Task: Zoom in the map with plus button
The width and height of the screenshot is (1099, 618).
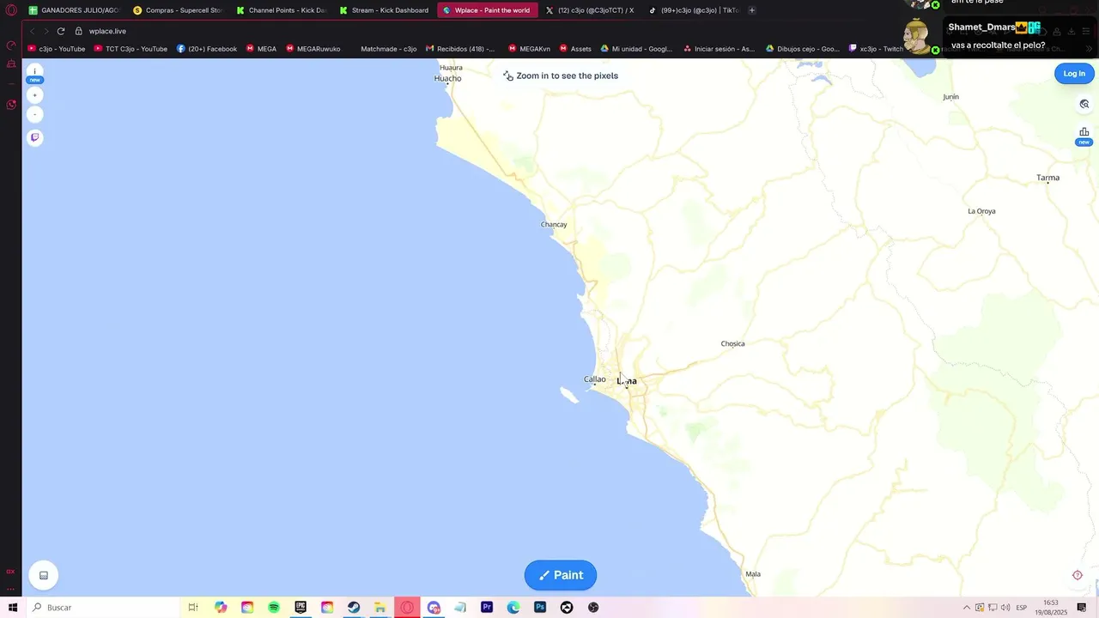Action: tap(34, 95)
